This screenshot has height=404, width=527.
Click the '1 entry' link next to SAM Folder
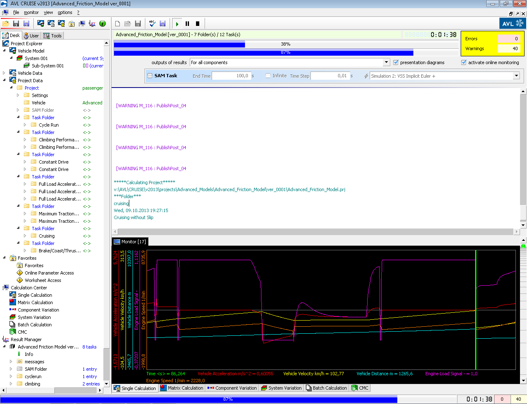(90, 369)
